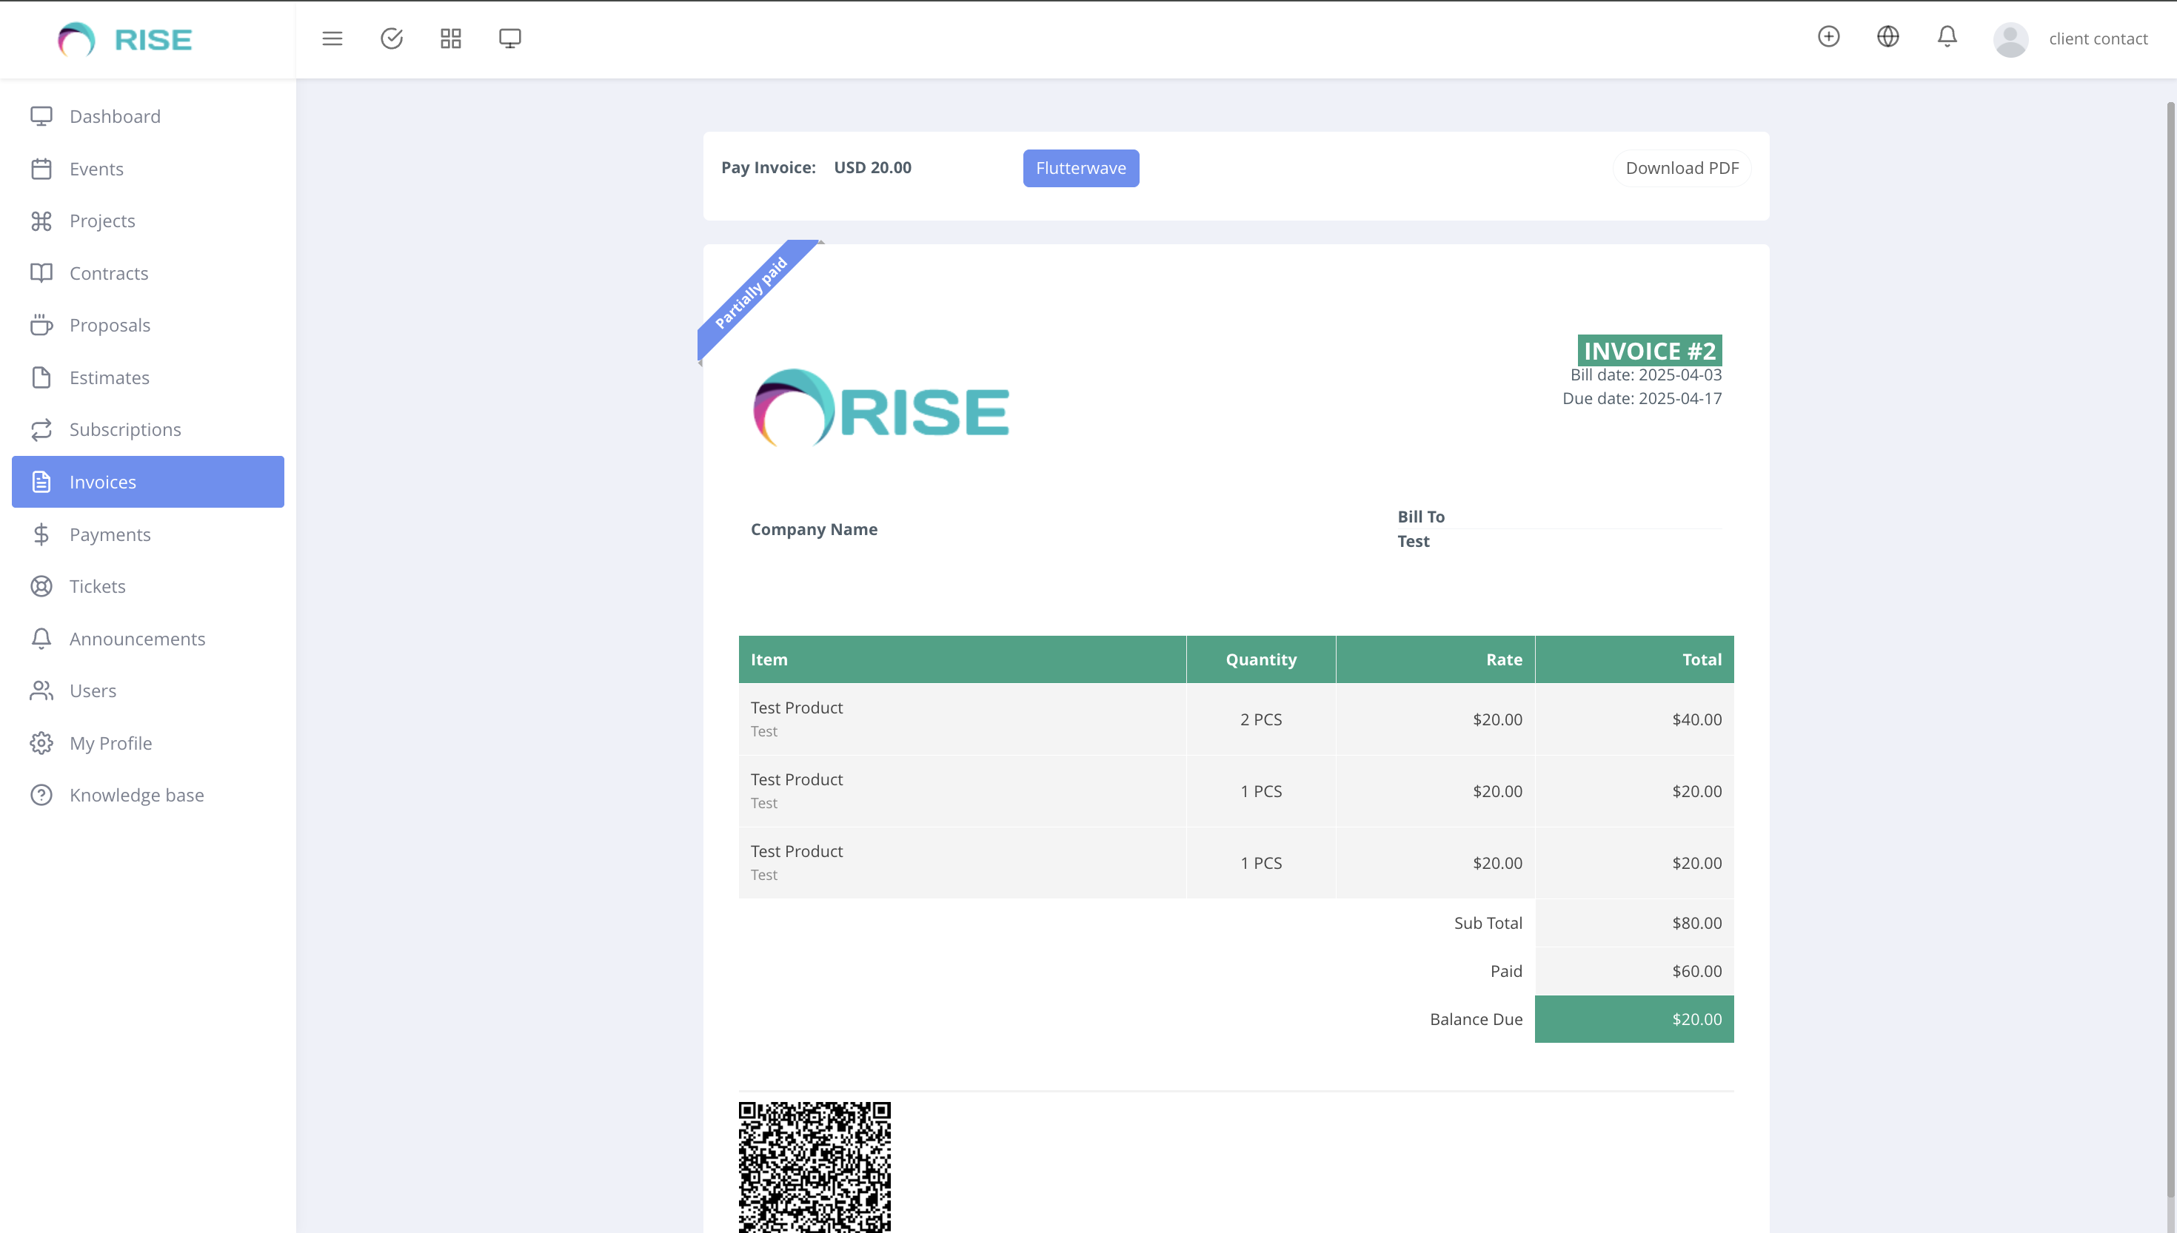Open the user avatar menu

[2011, 39]
